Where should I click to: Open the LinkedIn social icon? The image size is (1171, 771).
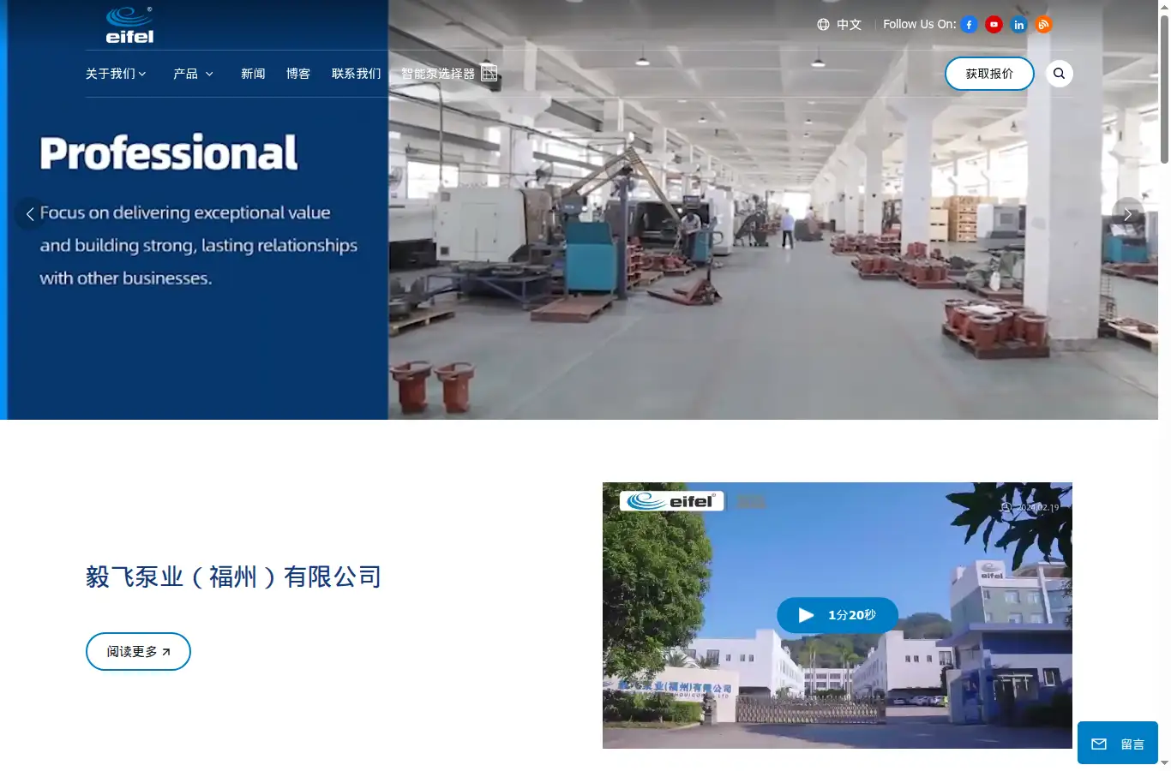pyautogui.click(x=1018, y=25)
